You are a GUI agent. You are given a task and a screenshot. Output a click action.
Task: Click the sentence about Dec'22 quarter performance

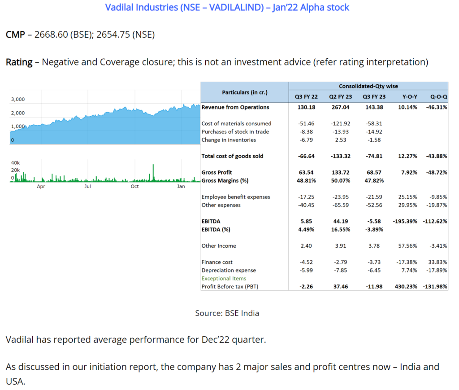pyautogui.click(x=136, y=340)
